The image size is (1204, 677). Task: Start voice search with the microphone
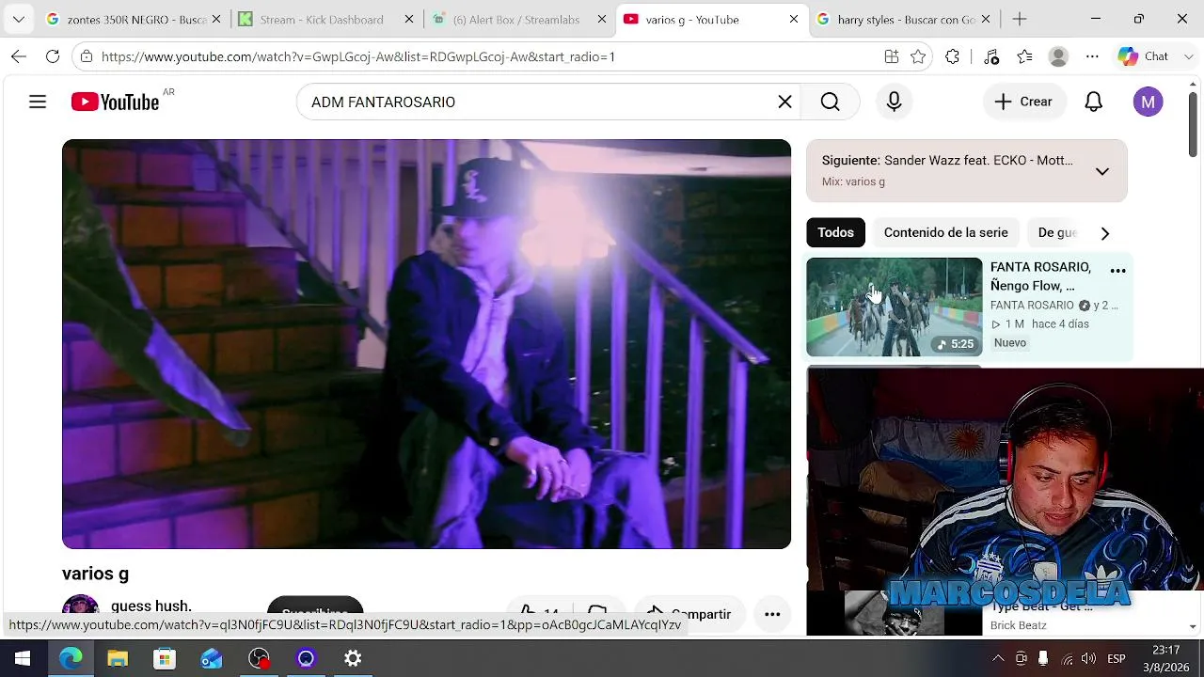point(894,102)
